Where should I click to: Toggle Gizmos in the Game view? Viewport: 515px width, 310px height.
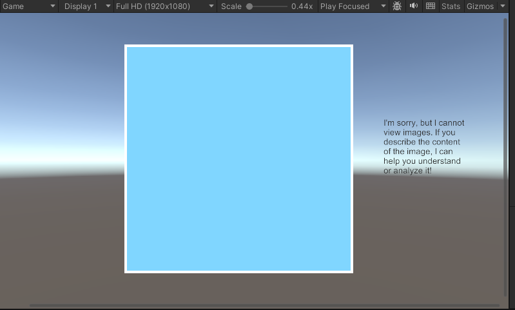point(480,6)
